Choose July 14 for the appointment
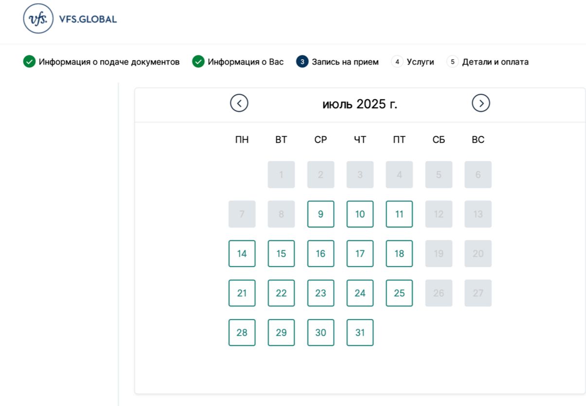 pos(242,254)
